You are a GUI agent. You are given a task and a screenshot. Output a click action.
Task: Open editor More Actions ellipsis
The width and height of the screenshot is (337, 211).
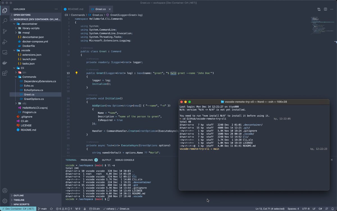[332, 9]
